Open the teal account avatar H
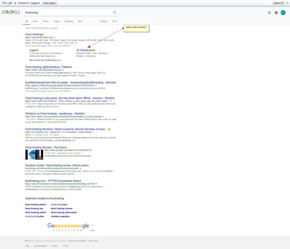The height and width of the screenshot is (249, 290). 283,13
